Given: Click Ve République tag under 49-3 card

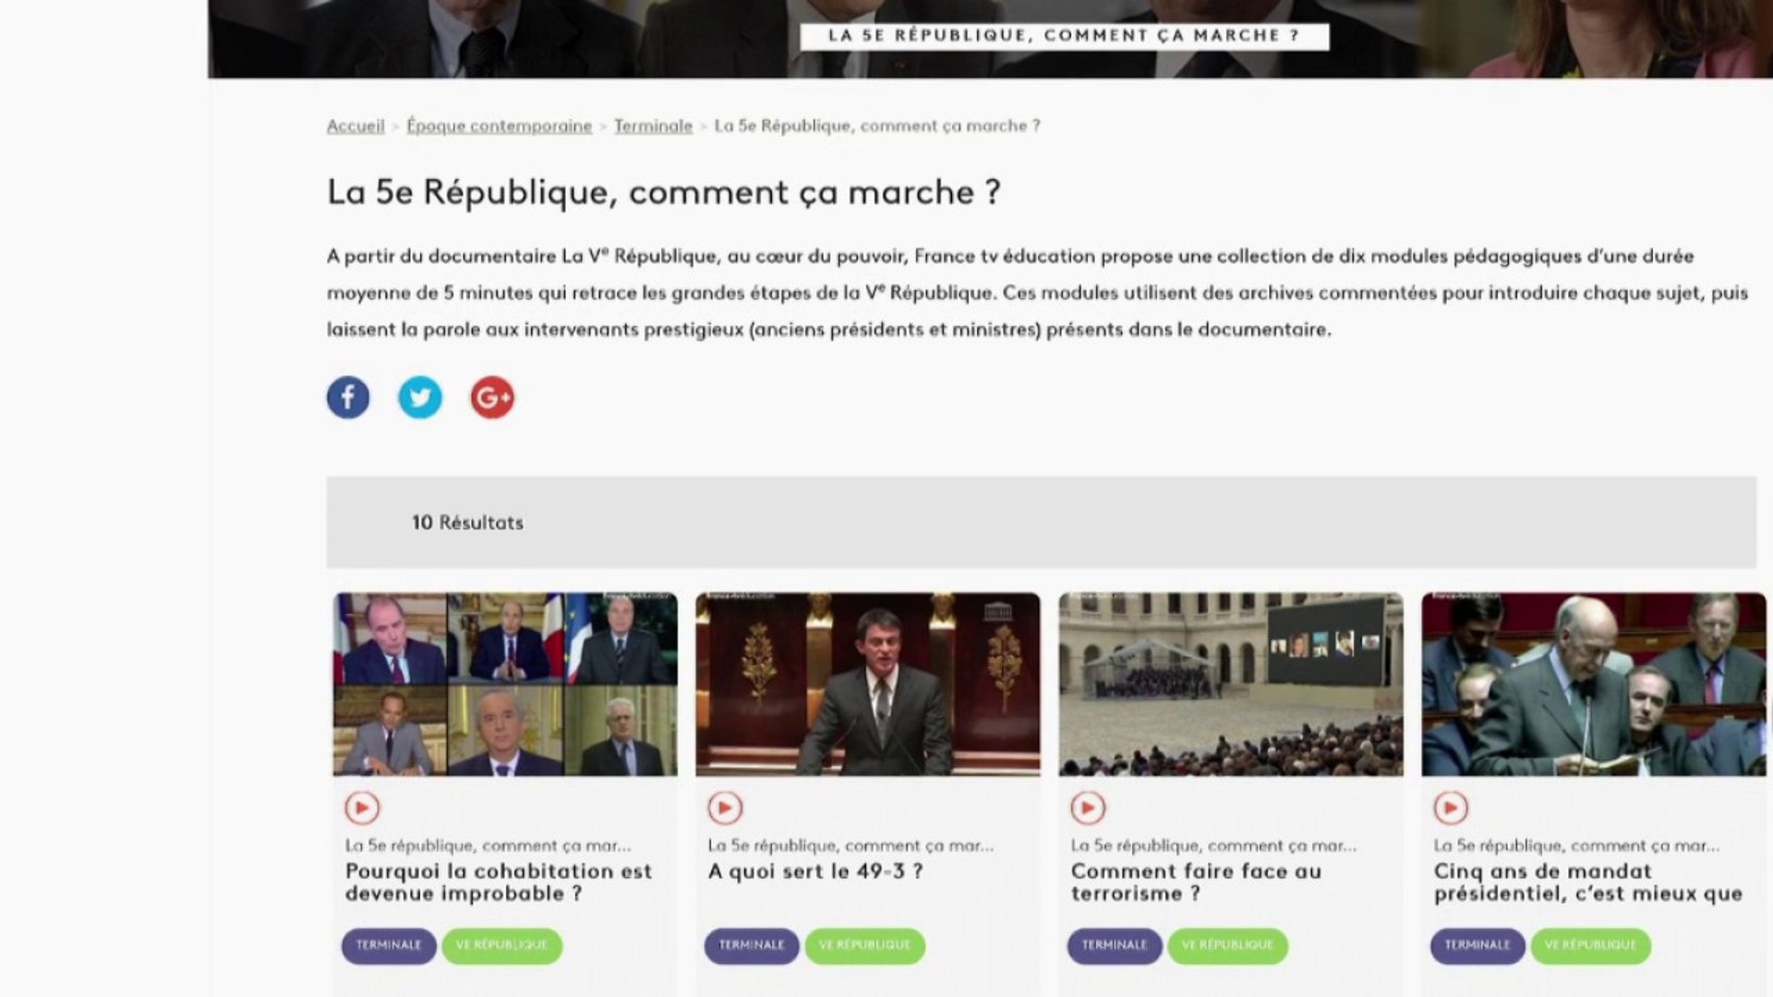Looking at the screenshot, I should (x=864, y=945).
